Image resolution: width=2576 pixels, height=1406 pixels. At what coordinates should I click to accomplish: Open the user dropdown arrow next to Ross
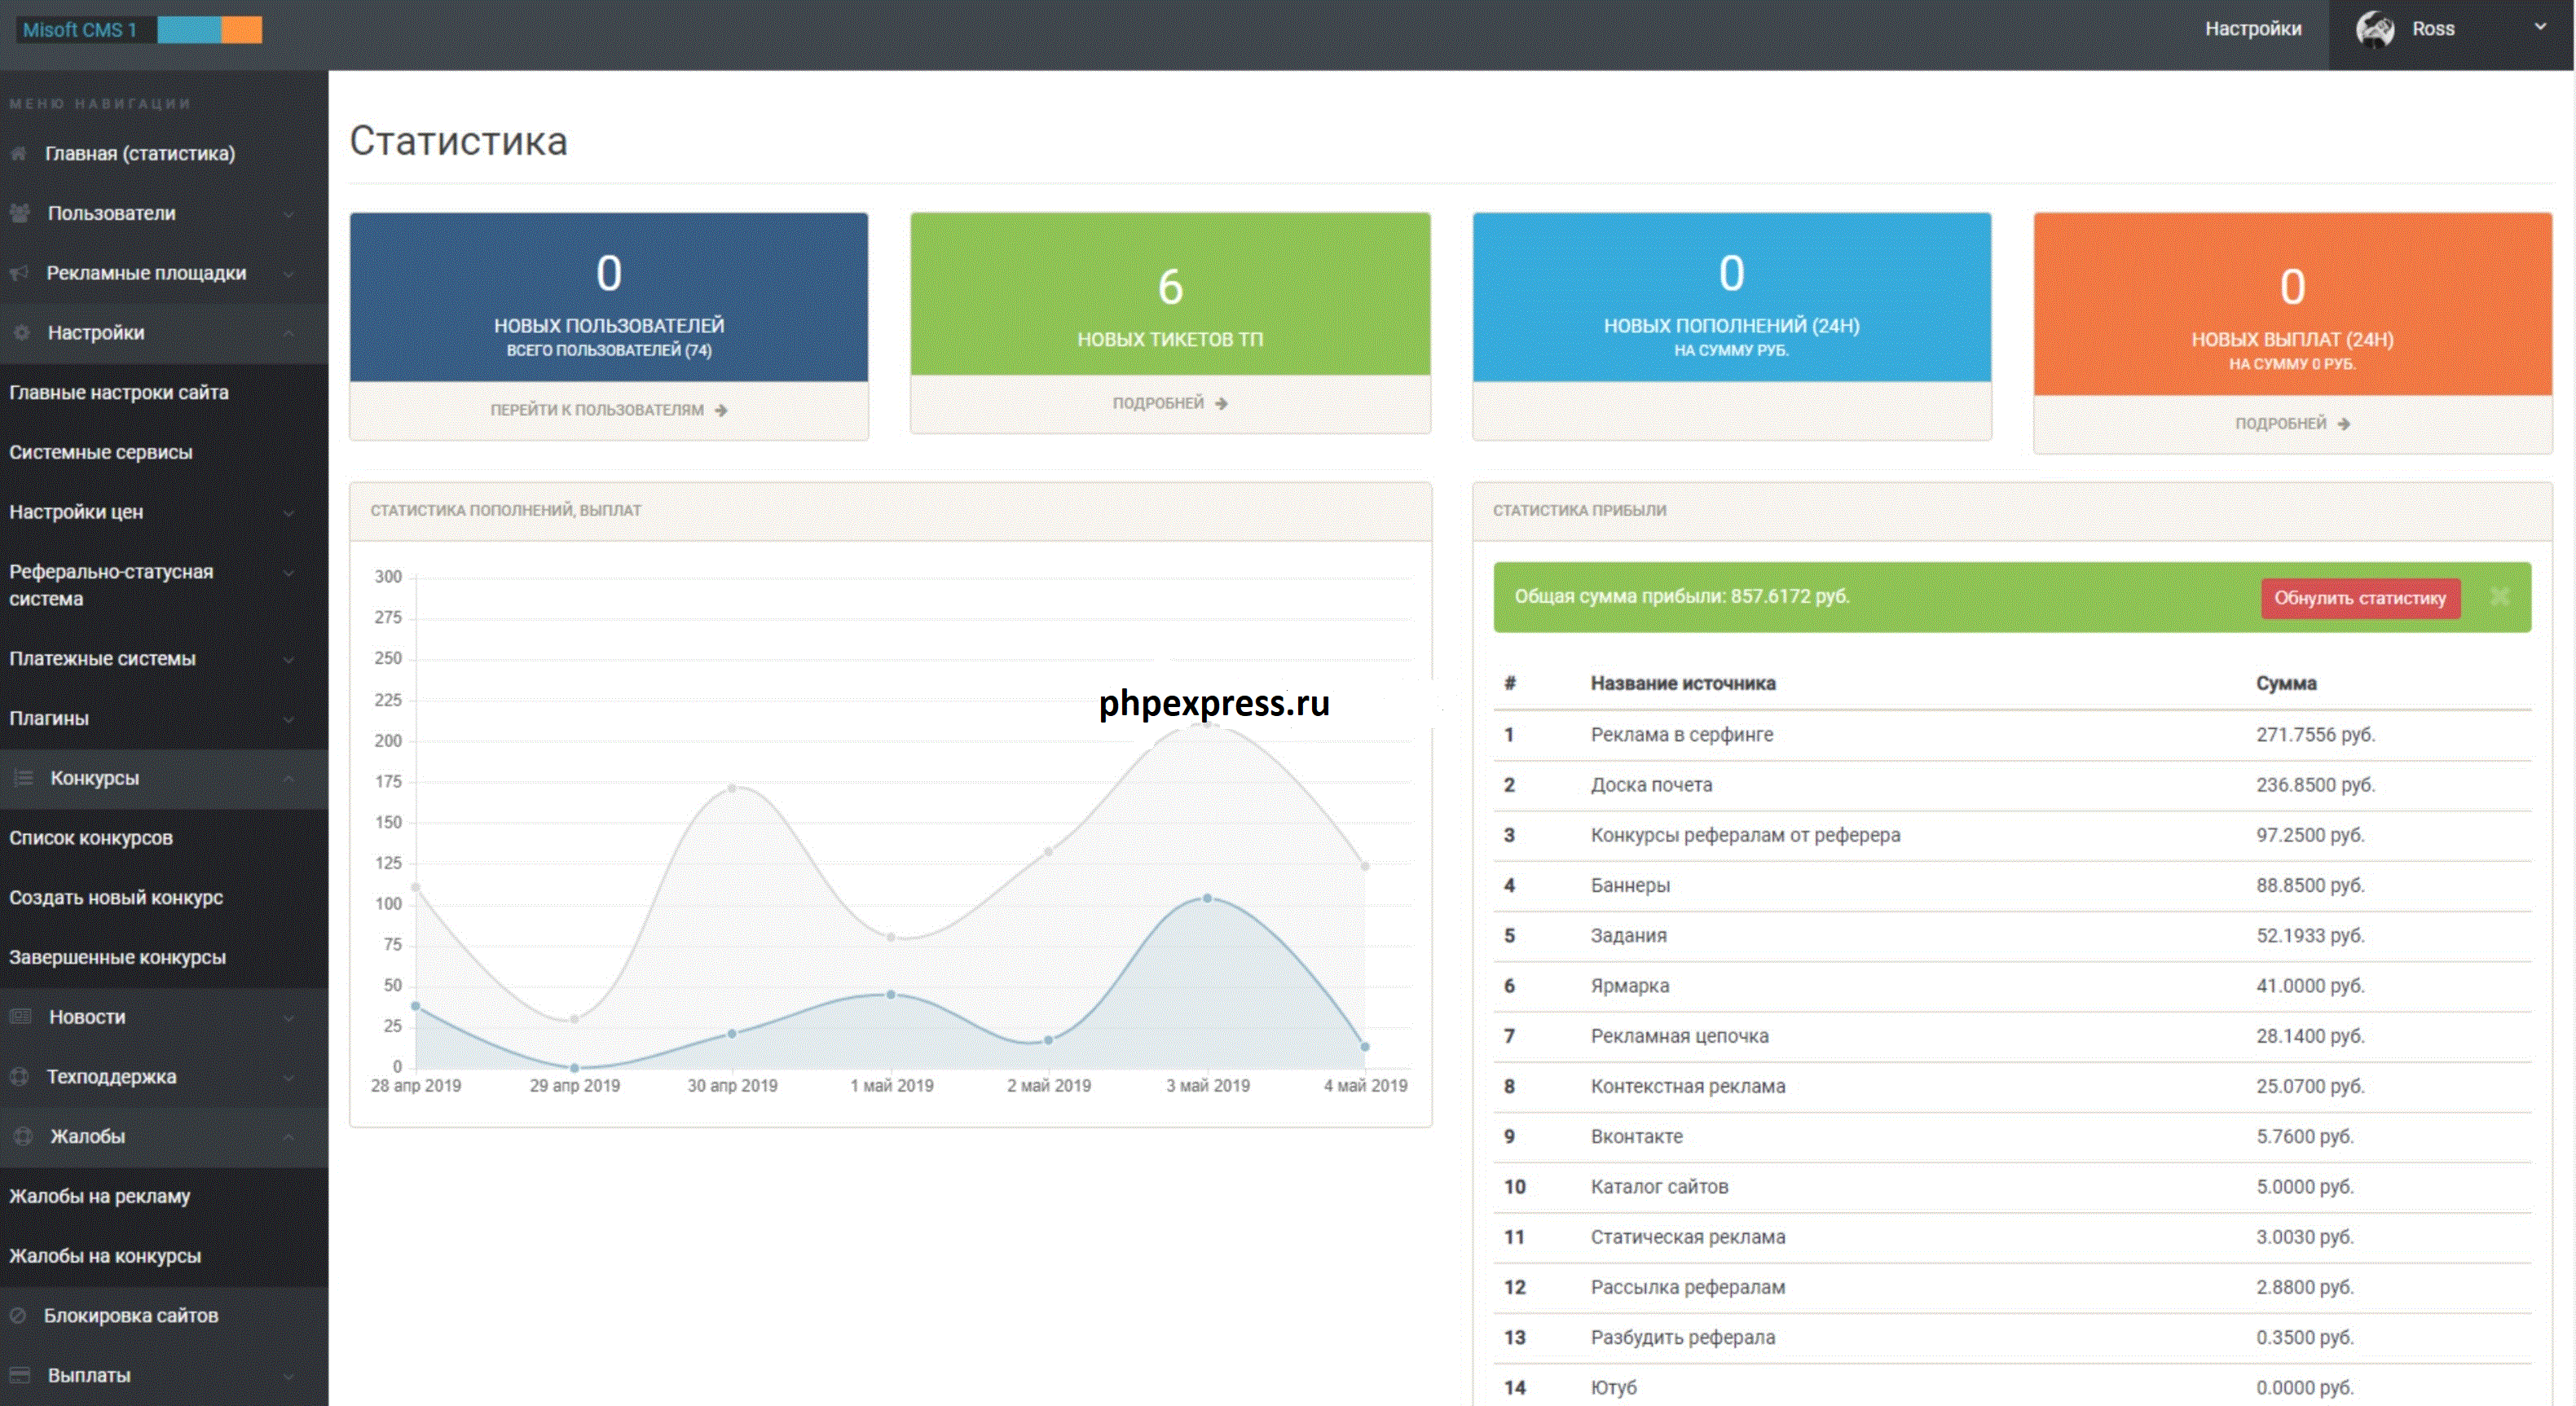(2540, 27)
